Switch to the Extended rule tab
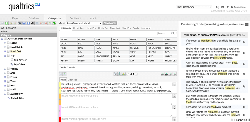This screenshot has height=122, width=250. tap(72, 80)
